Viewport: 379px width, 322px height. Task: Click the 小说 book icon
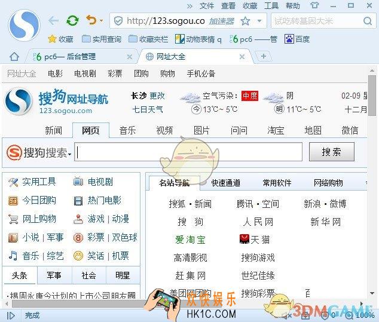(13, 238)
